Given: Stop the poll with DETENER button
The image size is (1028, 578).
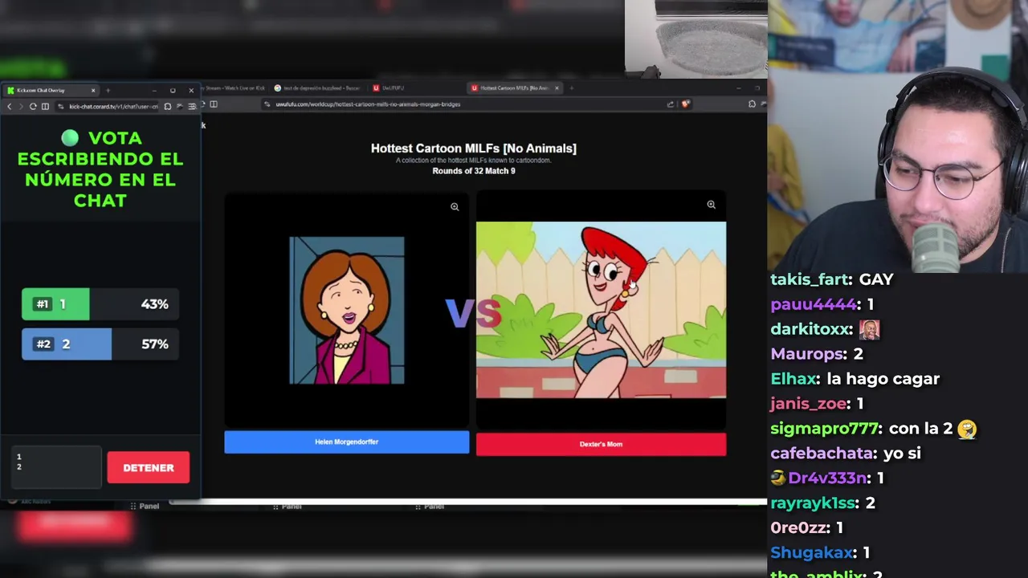Looking at the screenshot, I should 148,467.
